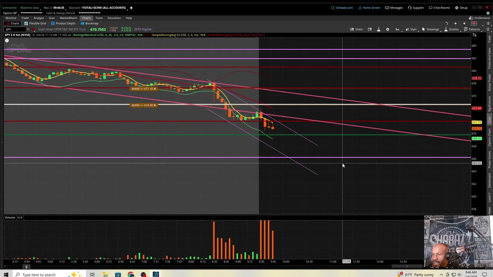Open the Share chart option
The height and width of the screenshot is (277, 493).
[x=356, y=29]
